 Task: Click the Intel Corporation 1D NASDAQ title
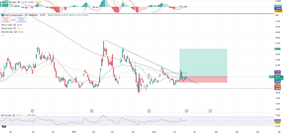[x=21, y=15]
